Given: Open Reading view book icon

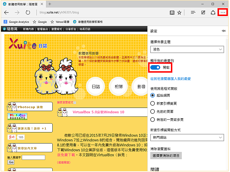Looking at the screenshot, I should point(172,12).
